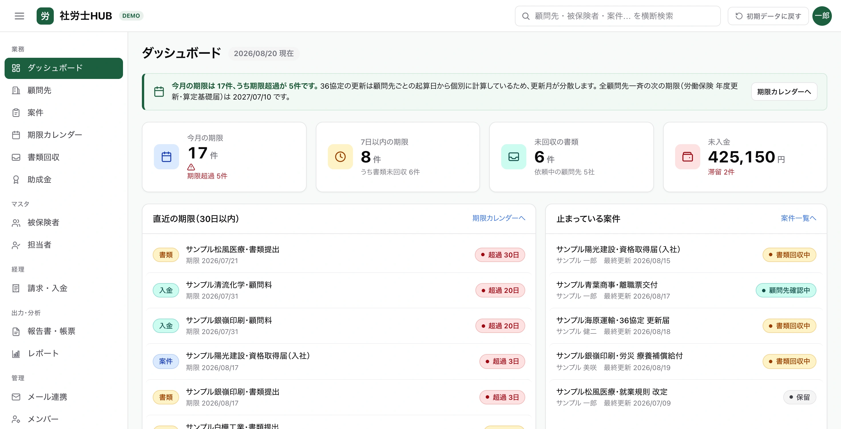Open the hamburger menu icon
Image resolution: width=841 pixels, height=429 pixels.
19,16
